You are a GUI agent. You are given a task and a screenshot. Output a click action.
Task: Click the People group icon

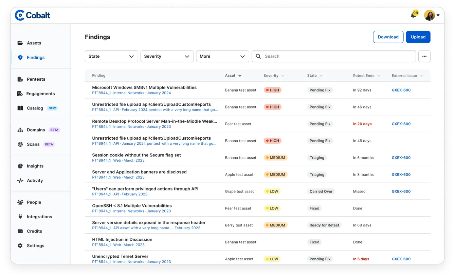pyautogui.click(x=20, y=202)
